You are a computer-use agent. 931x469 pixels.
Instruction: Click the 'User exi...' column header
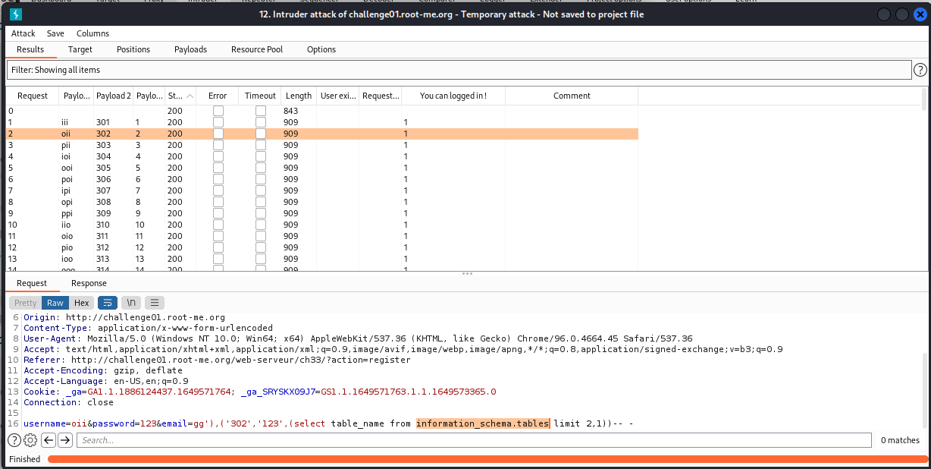coord(338,96)
